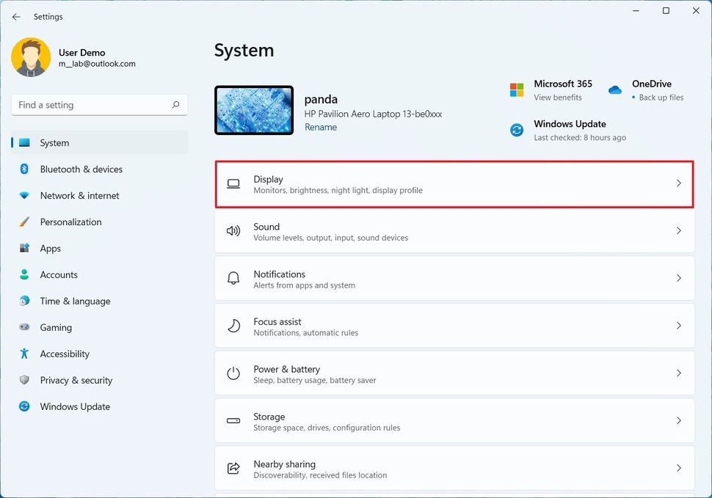Open Windows Update from the sidebar
This screenshot has height=498, width=712.
(x=75, y=407)
